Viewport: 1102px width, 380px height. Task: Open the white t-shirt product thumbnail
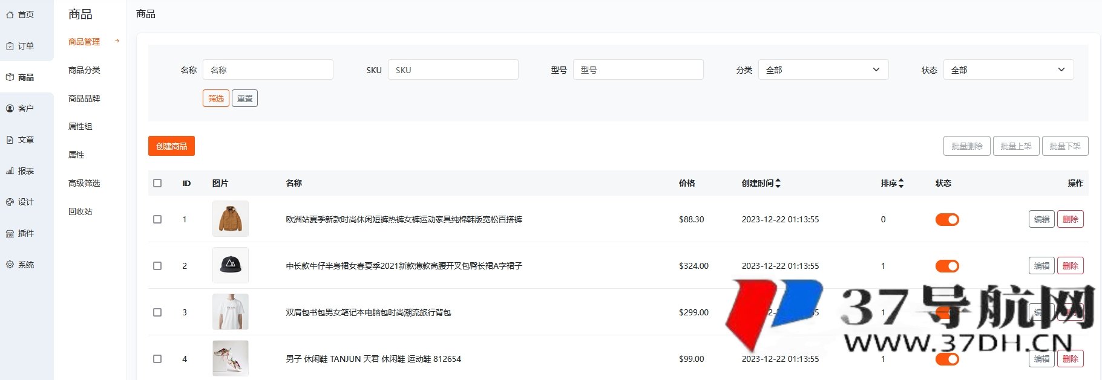[231, 312]
